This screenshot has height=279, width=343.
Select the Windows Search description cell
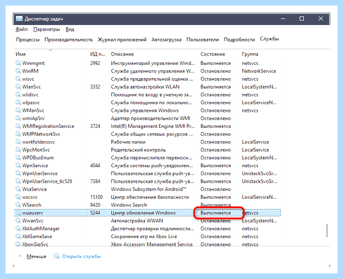point(128,205)
